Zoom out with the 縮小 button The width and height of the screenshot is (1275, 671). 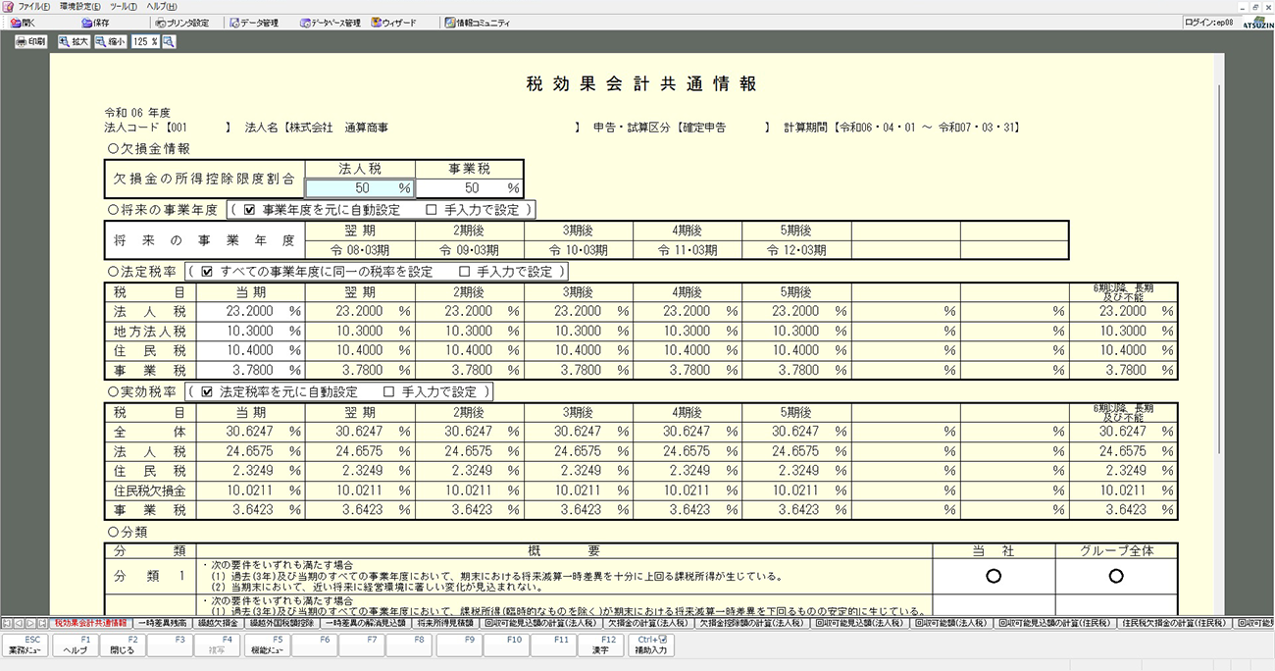111,42
